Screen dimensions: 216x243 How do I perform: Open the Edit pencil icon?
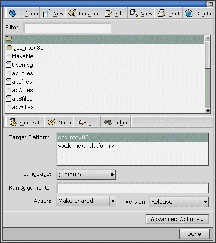click(x=108, y=13)
